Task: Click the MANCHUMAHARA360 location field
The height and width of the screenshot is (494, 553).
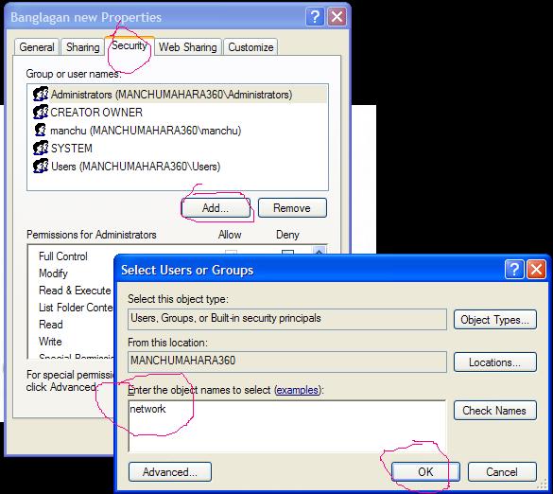Action: point(287,362)
